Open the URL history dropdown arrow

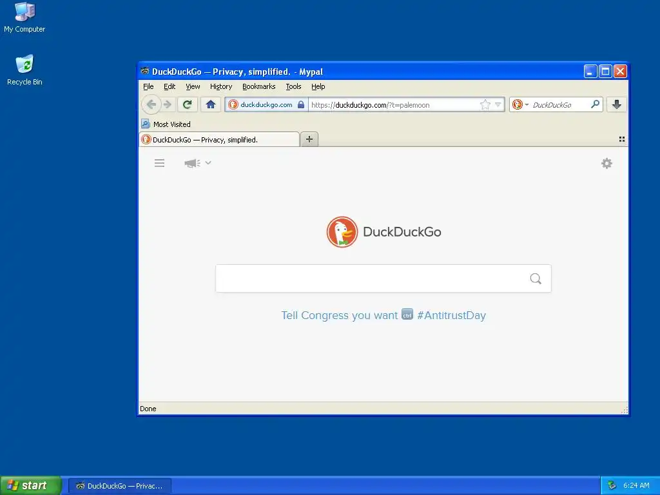coord(498,105)
